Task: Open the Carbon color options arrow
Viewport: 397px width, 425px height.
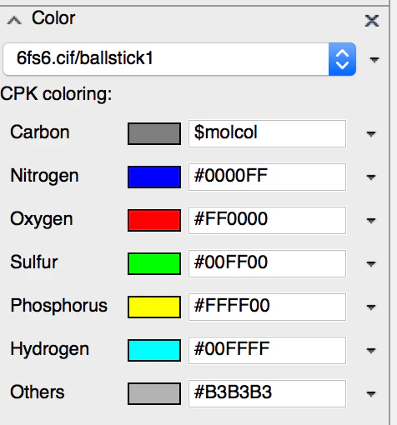Action: [371, 134]
